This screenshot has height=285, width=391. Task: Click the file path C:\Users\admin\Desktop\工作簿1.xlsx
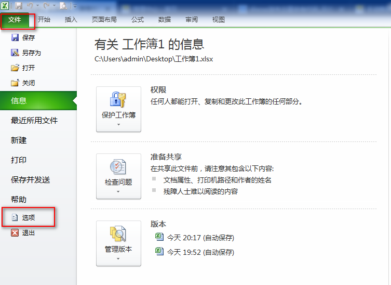(154, 59)
